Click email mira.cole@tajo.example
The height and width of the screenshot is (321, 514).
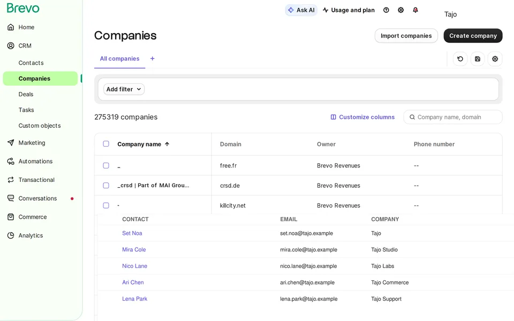(308, 250)
